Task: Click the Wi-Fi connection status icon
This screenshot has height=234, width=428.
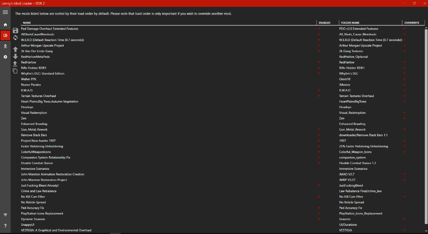Action: coord(5,215)
